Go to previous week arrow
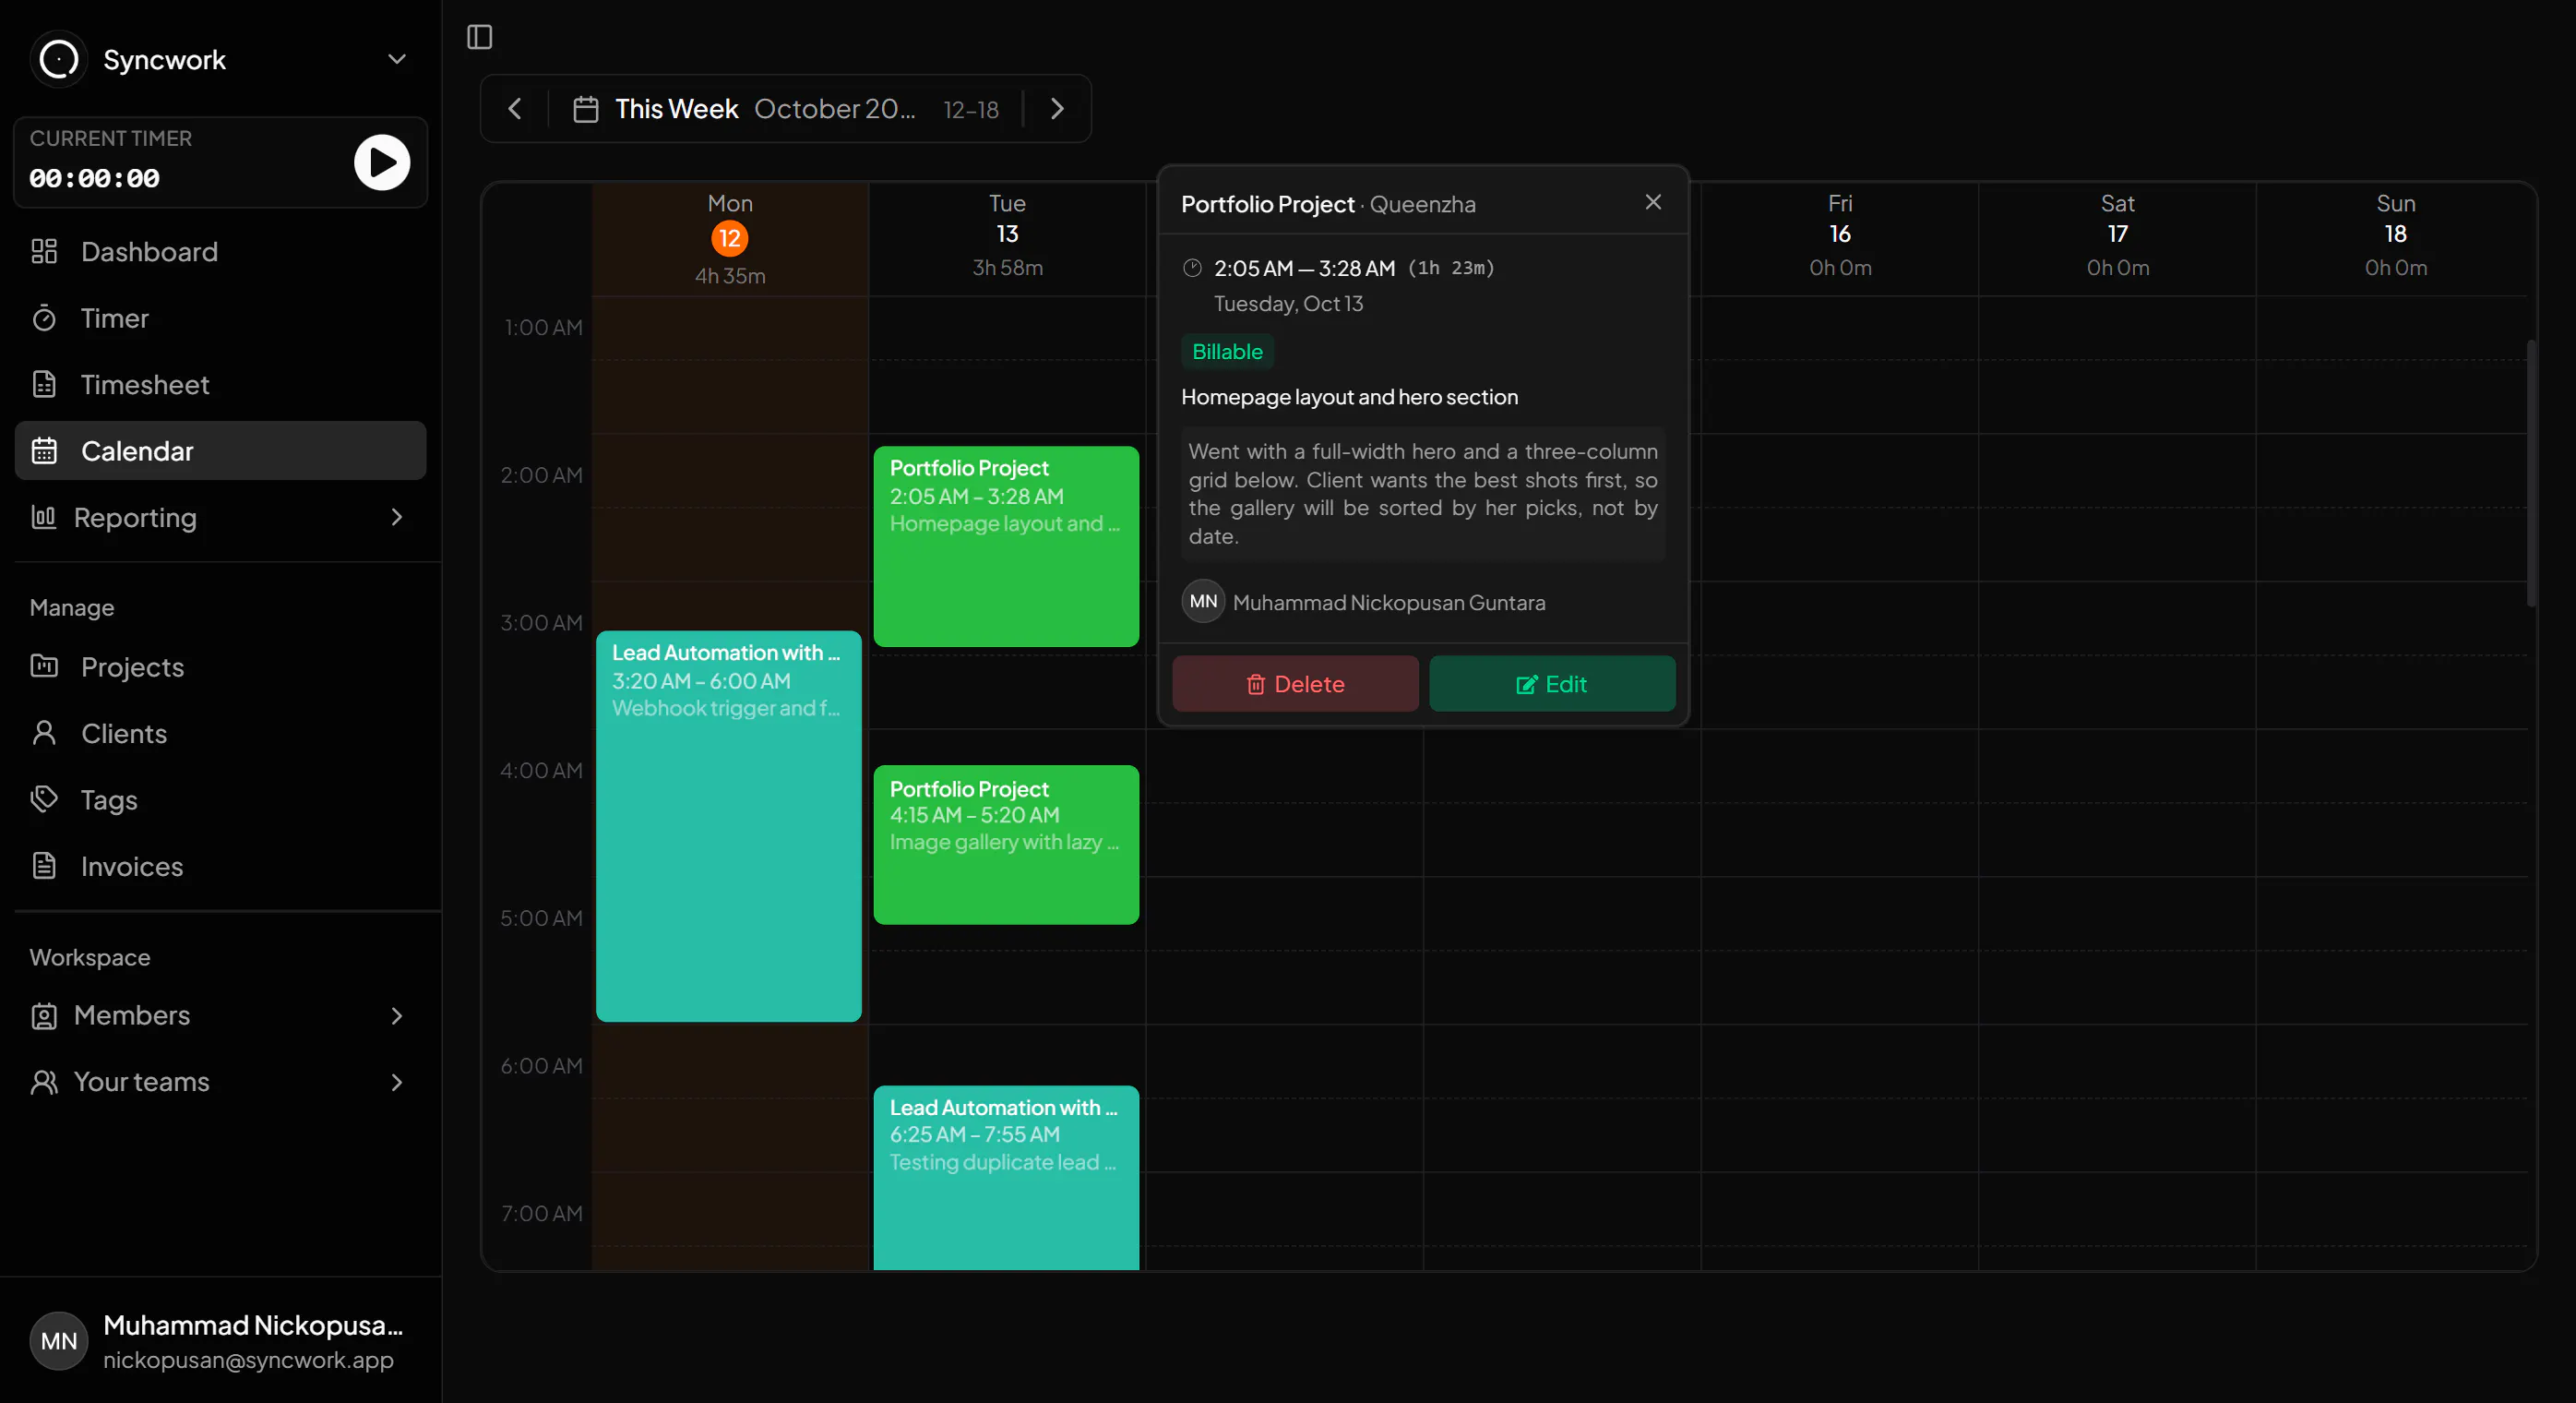 (x=515, y=108)
